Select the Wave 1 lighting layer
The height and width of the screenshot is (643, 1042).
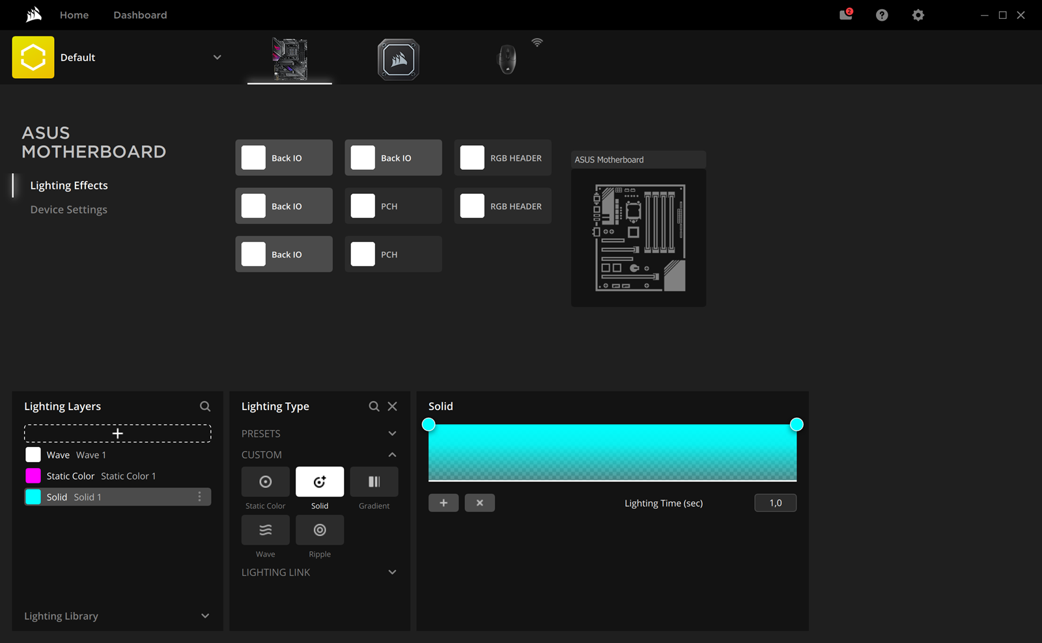(118, 455)
